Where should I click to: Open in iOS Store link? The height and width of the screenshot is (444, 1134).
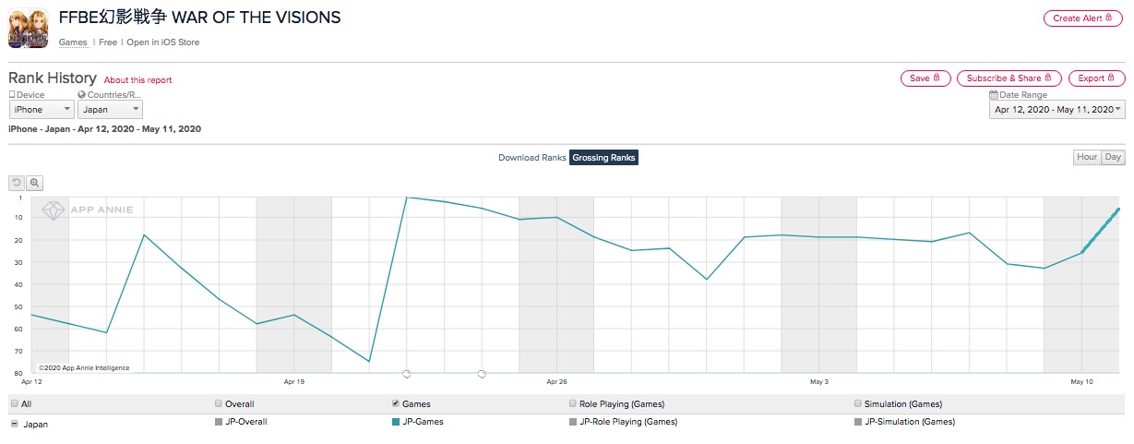click(x=162, y=42)
